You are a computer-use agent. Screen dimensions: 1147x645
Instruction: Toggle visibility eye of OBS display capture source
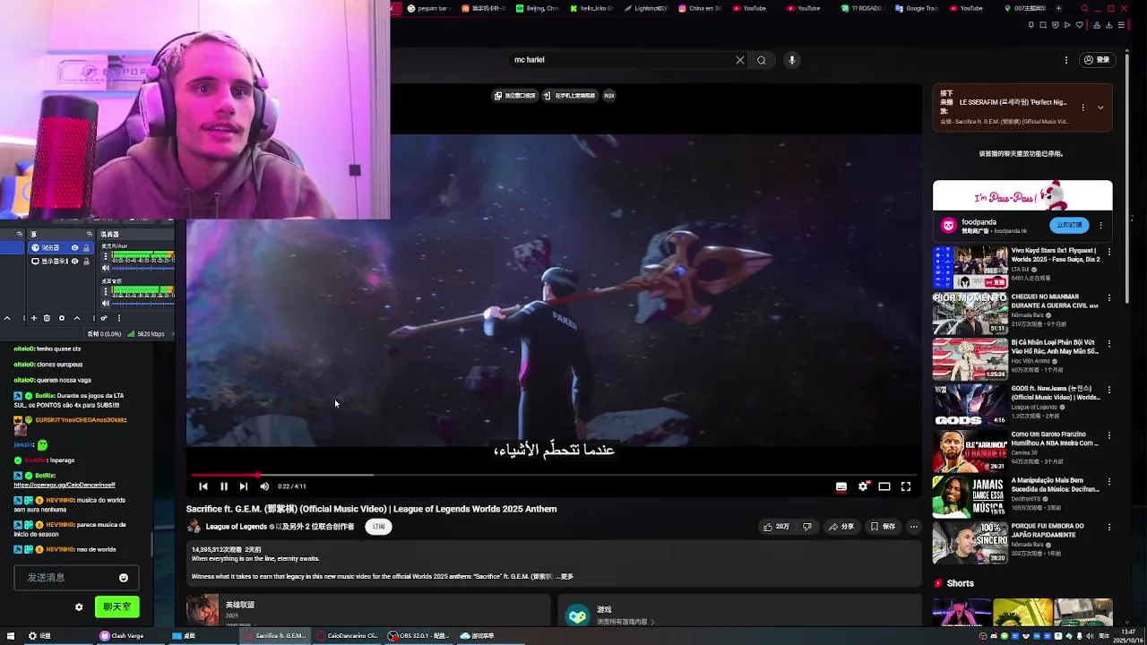click(x=74, y=262)
